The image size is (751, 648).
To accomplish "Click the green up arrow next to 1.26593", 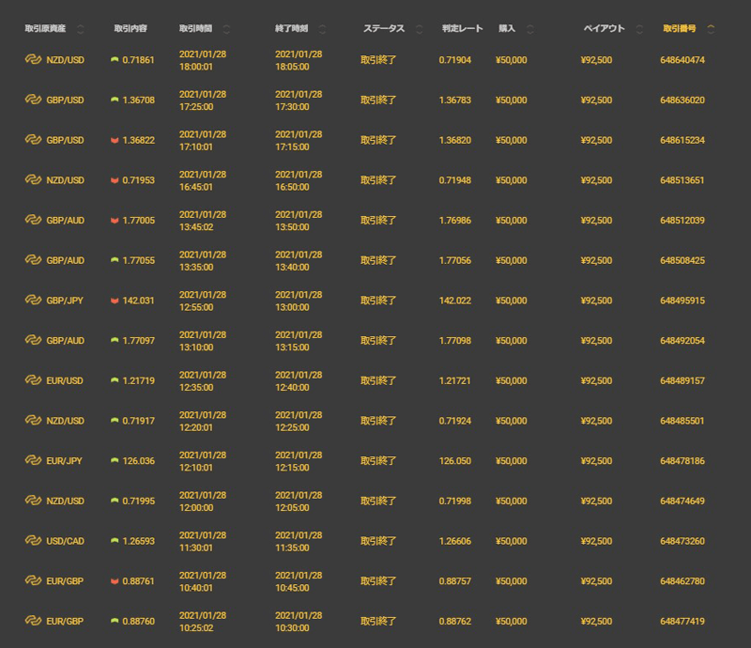I will [115, 541].
